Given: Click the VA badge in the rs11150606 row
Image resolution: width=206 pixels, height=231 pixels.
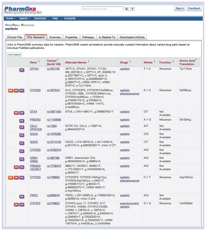Looking at the screenshot, I should click(22, 121).
